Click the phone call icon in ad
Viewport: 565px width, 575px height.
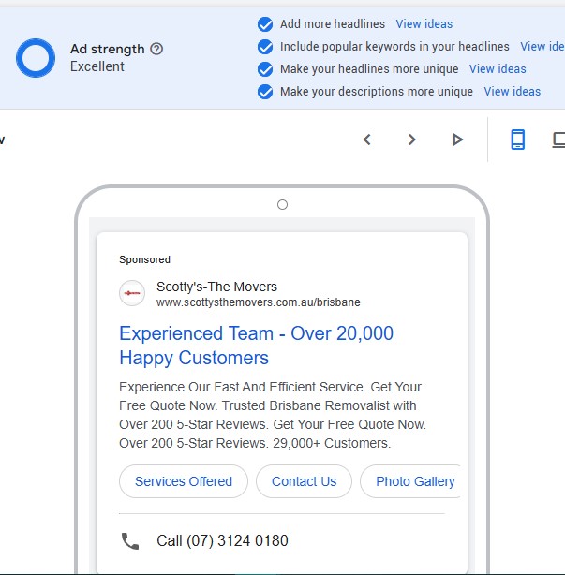pyautogui.click(x=130, y=541)
